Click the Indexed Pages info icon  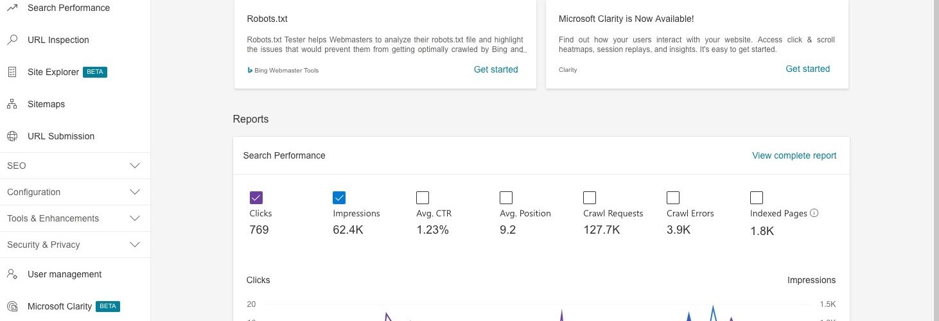[x=814, y=213]
